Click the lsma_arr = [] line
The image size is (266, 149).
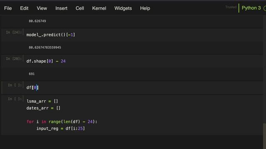42,101
